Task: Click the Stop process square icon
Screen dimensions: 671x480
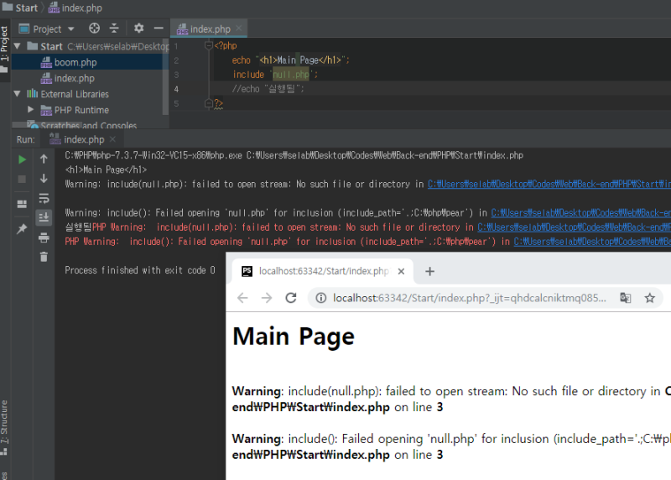Action: 23,179
